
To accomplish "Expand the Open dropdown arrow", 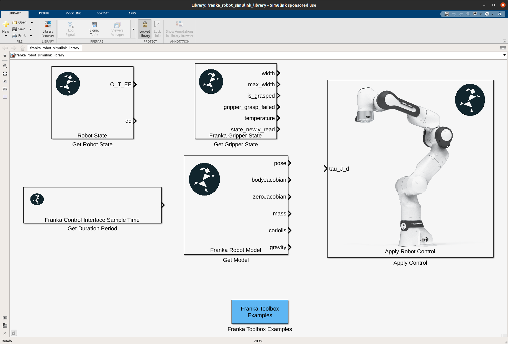I will (32, 22).
